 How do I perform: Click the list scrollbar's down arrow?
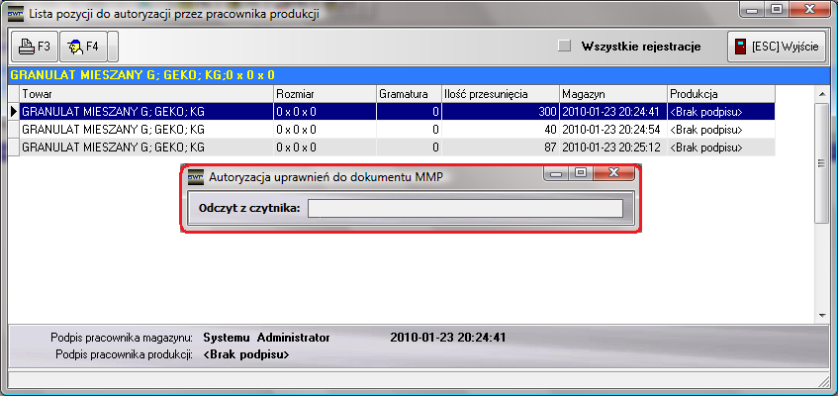click(821, 314)
